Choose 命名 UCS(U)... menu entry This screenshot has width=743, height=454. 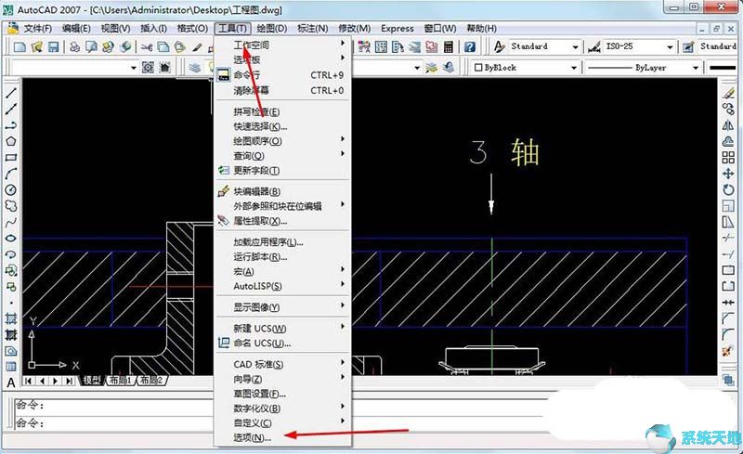point(283,344)
